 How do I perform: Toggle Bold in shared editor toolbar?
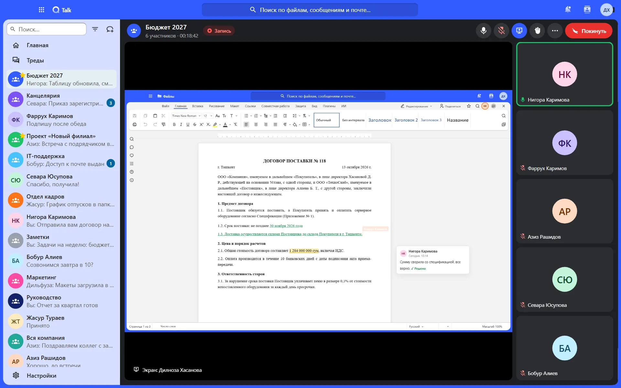coord(174,124)
